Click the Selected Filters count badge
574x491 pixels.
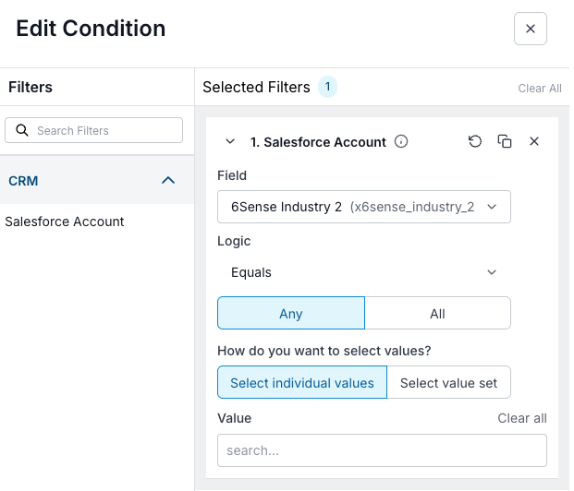coord(327,87)
